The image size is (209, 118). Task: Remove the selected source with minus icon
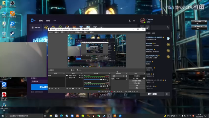[70, 89]
